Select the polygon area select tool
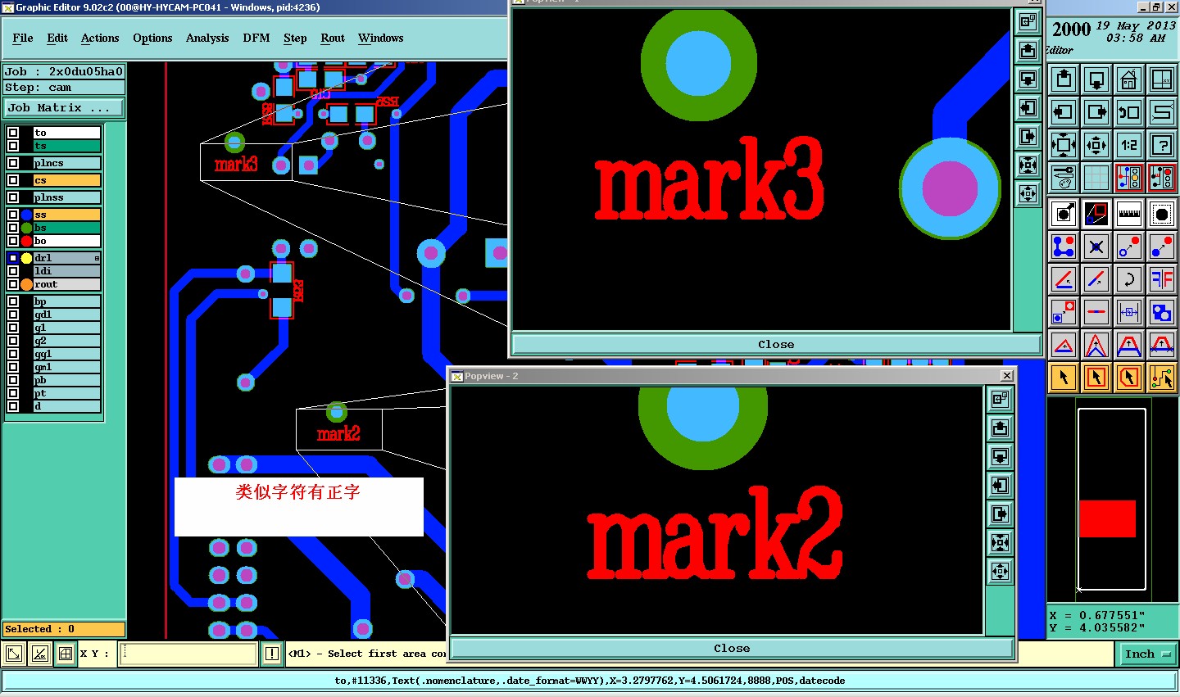The image size is (1180, 697). pos(1129,378)
